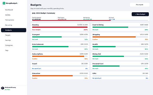Select the Travel card title
This screenshot has height=95, width=153.
(35, 64)
